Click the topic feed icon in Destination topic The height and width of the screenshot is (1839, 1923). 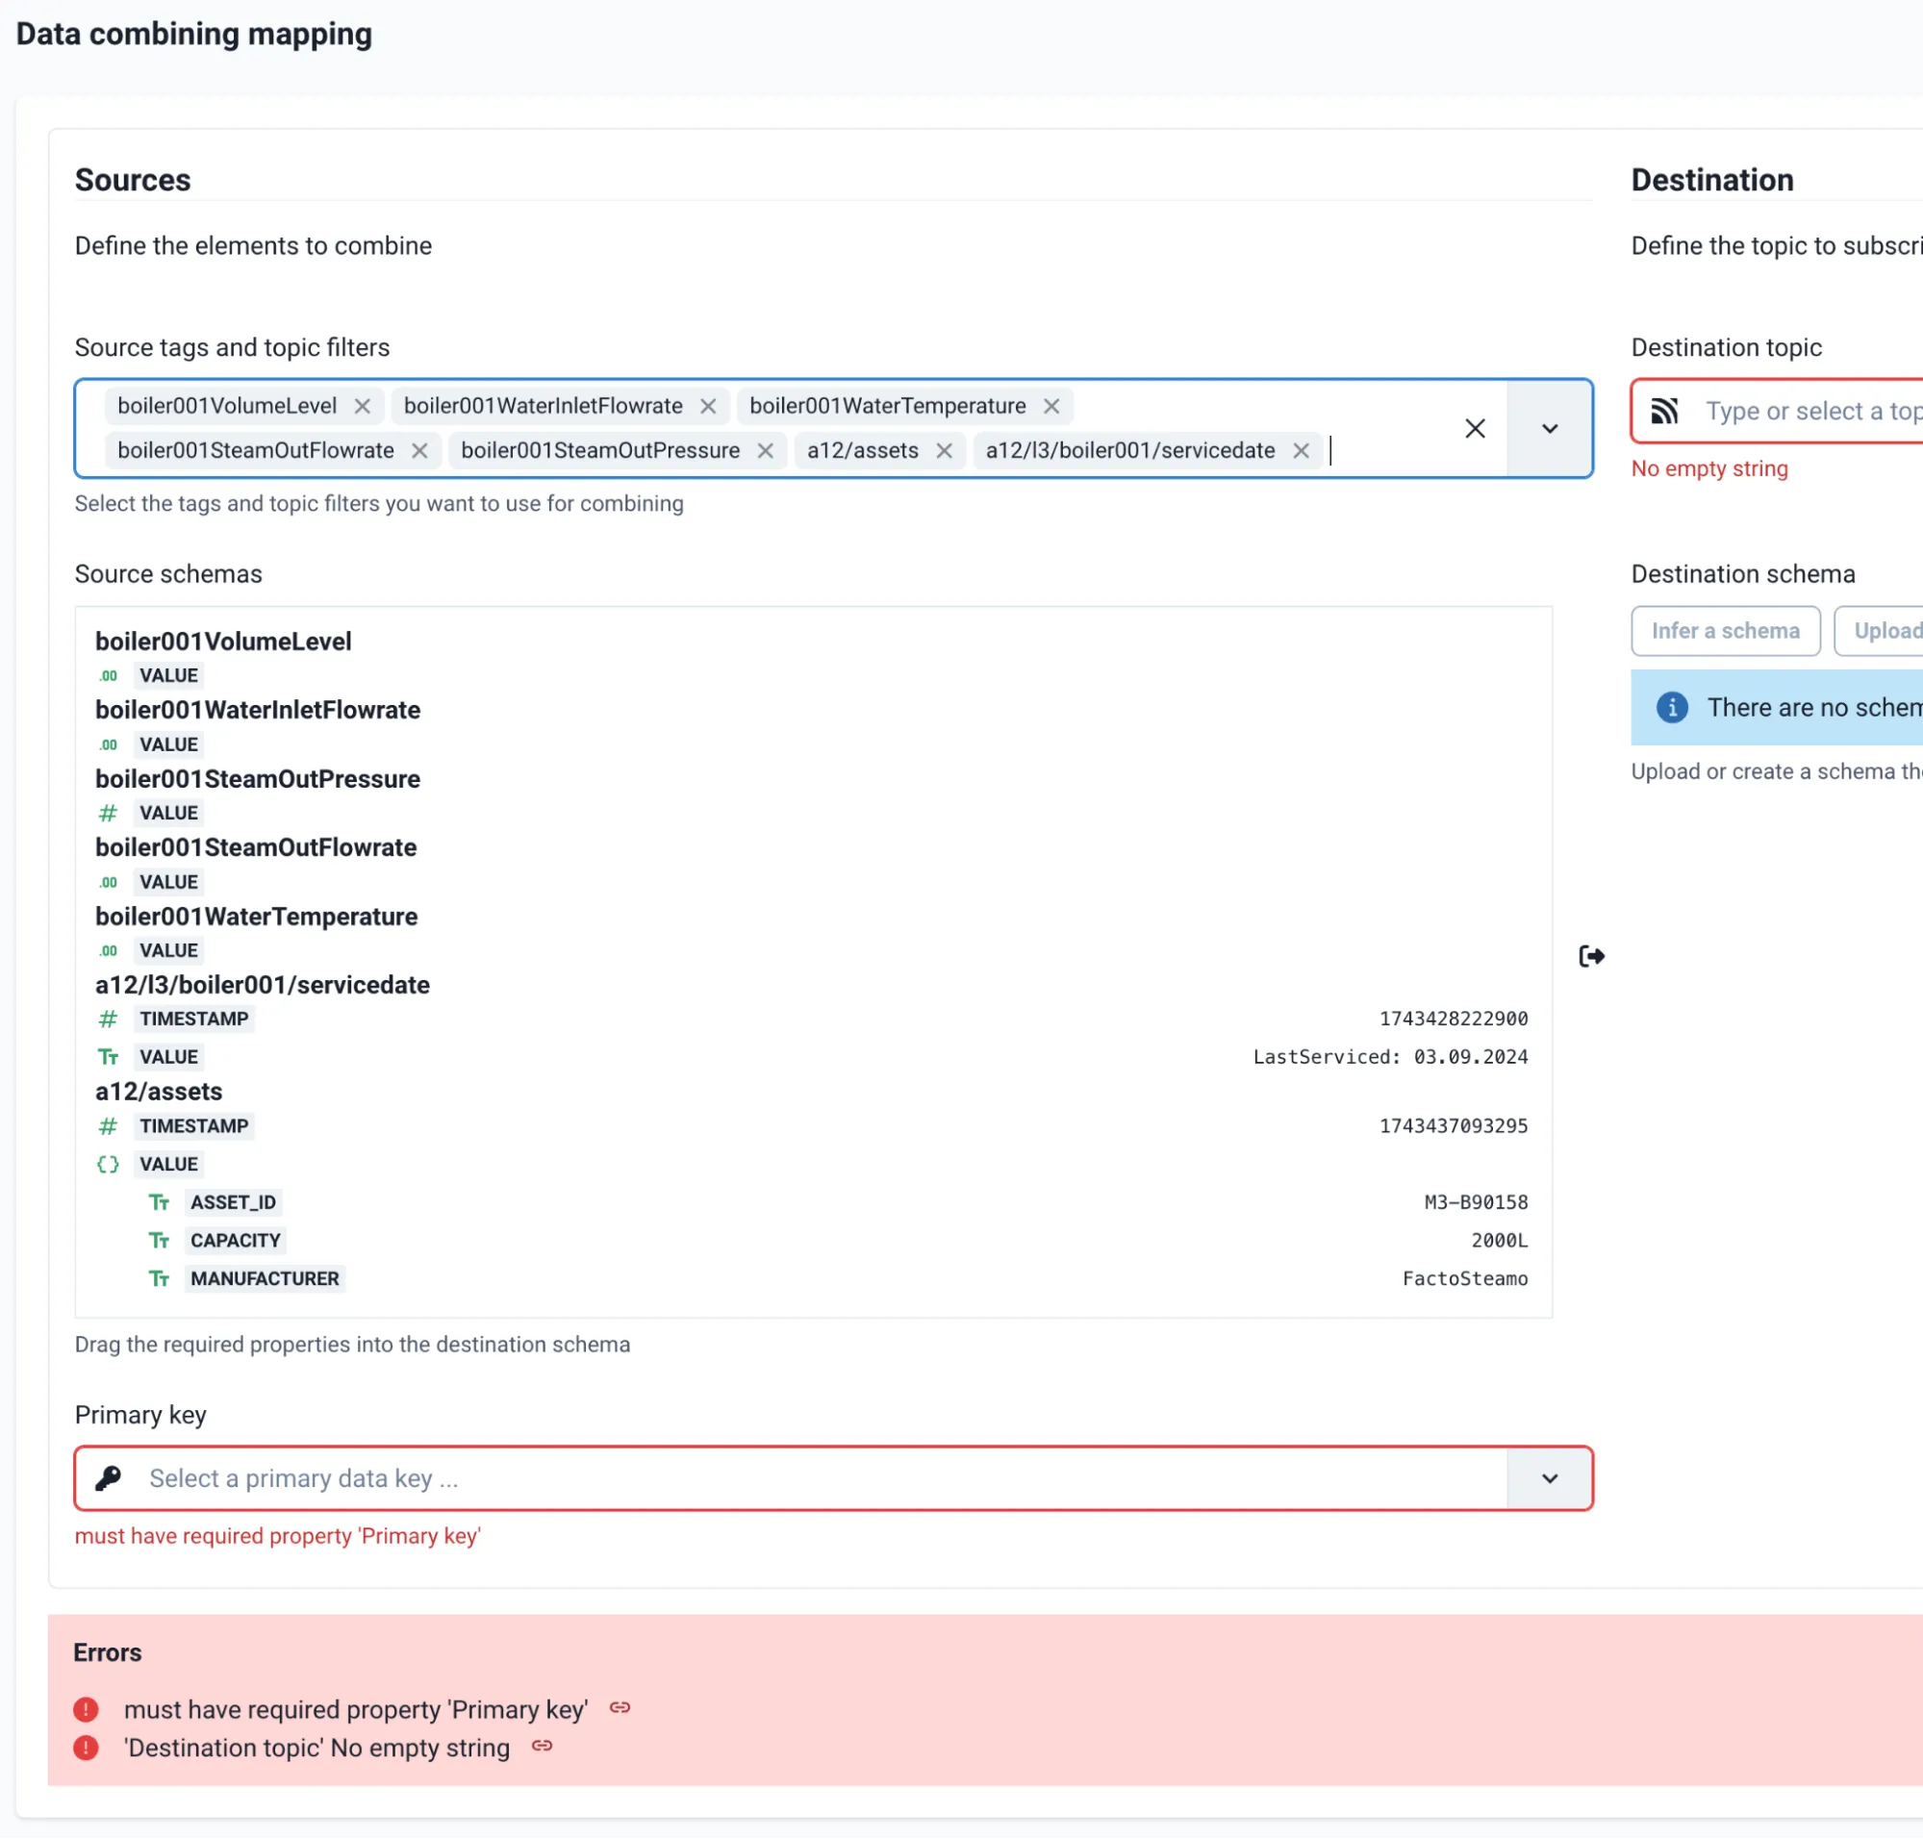pyautogui.click(x=1665, y=411)
